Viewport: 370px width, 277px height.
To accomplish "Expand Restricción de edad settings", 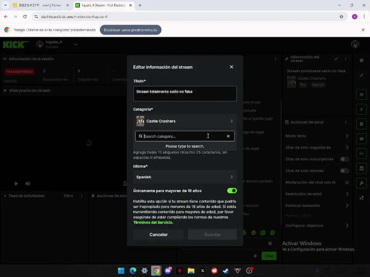I will point(347,194).
